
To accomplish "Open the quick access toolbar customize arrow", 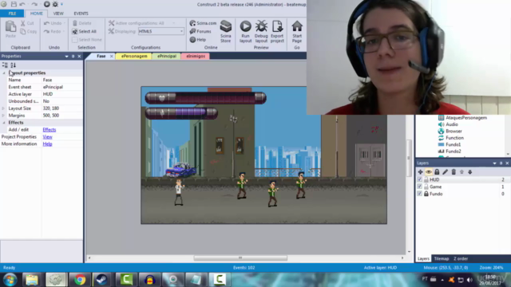I will (62, 4).
